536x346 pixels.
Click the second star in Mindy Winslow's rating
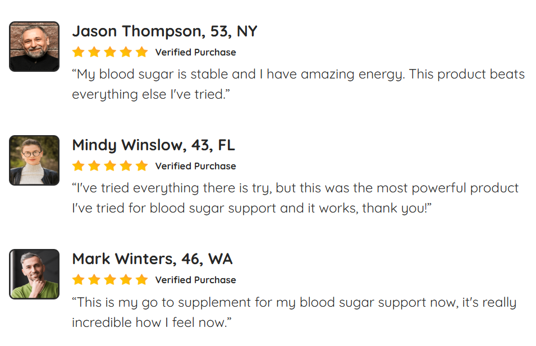click(x=94, y=166)
